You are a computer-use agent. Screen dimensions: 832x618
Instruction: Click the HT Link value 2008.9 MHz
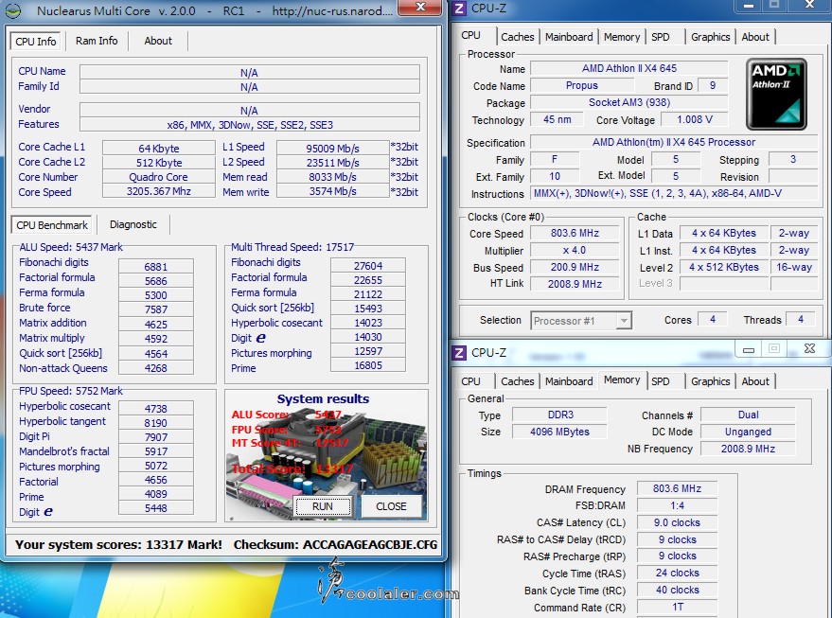(x=575, y=284)
